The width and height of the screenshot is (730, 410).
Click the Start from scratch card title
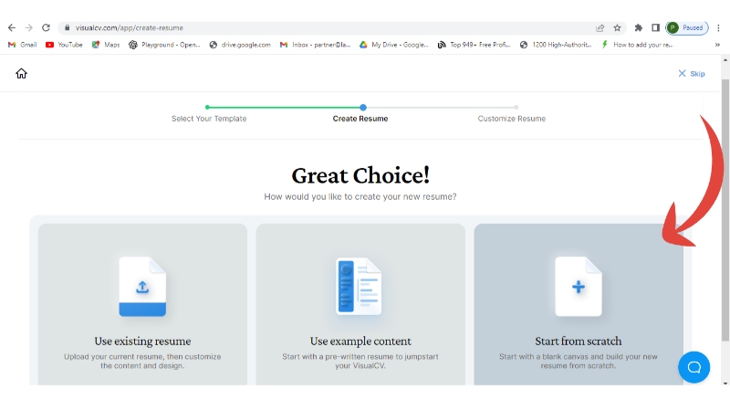click(x=579, y=342)
